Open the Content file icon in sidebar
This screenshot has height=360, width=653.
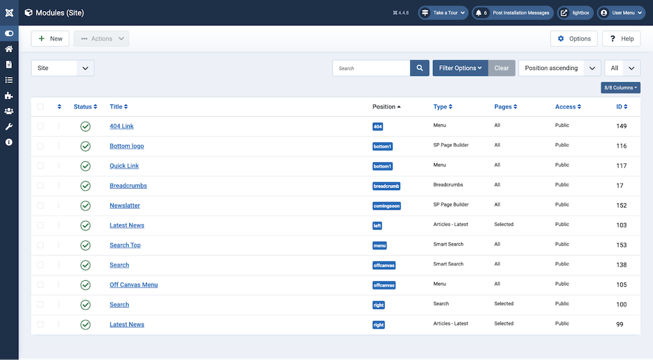coord(8,64)
